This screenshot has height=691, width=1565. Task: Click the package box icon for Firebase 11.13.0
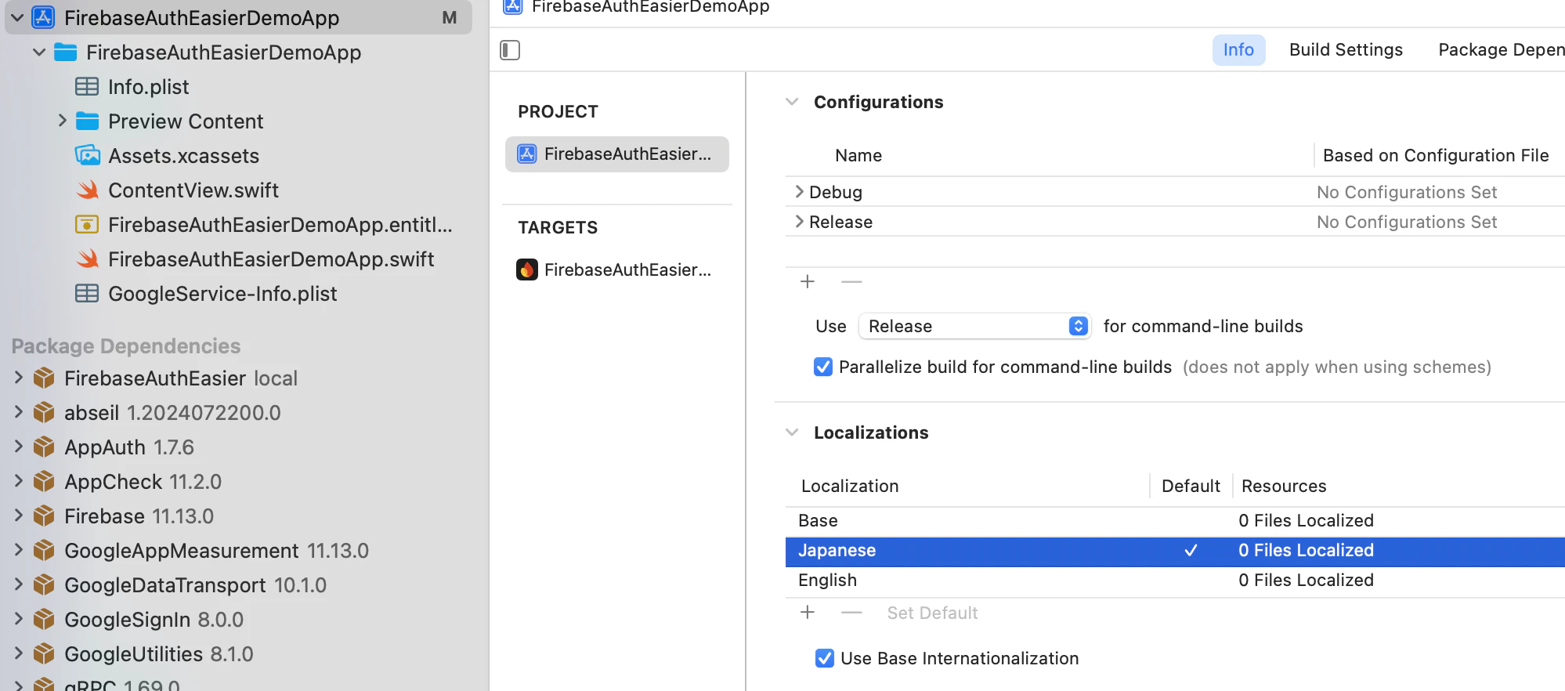pyautogui.click(x=44, y=516)
